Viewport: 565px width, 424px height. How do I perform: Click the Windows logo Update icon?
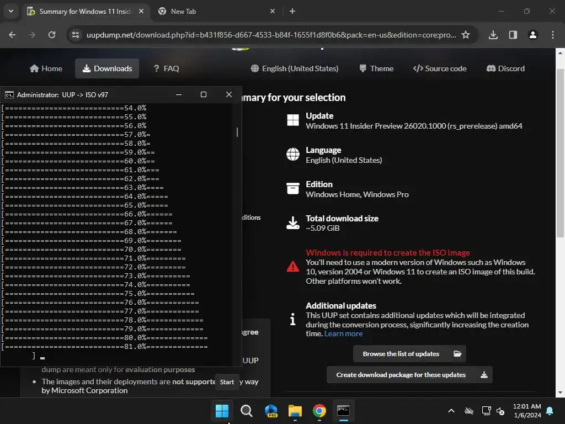pyautogui.click(x=293, y=120)
